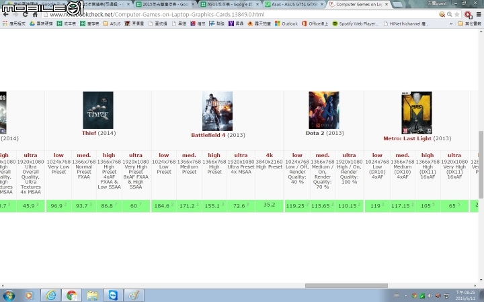Click the Metro Last Light cover image
Screen dimensions: 484x302
pyautogui.click(x=417, y=113)
